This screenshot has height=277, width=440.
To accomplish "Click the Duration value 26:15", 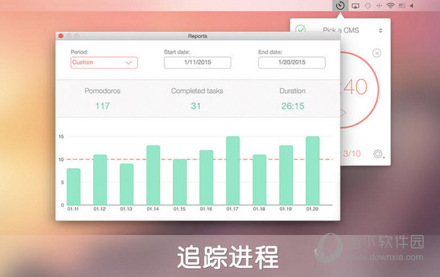I will (293, 106).
